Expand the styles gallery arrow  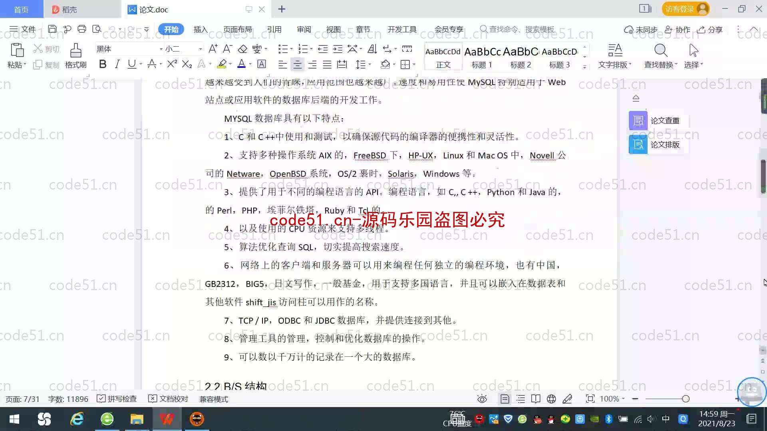(x=584, y=67)
